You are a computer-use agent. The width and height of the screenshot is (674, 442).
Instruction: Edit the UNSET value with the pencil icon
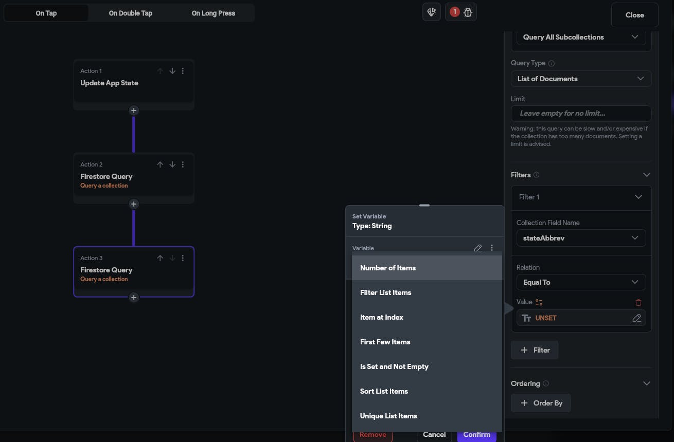[x=636, y=318]
